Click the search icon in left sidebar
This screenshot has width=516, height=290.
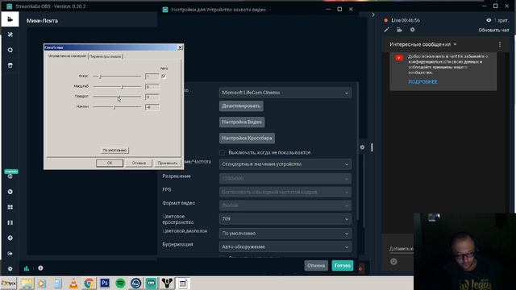click(10, 50)
